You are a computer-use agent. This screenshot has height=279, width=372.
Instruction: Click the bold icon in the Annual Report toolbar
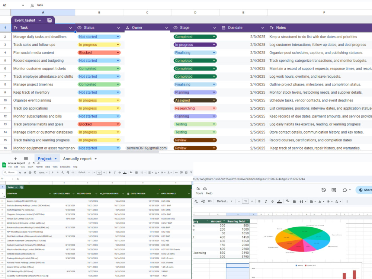click(110, 173)
